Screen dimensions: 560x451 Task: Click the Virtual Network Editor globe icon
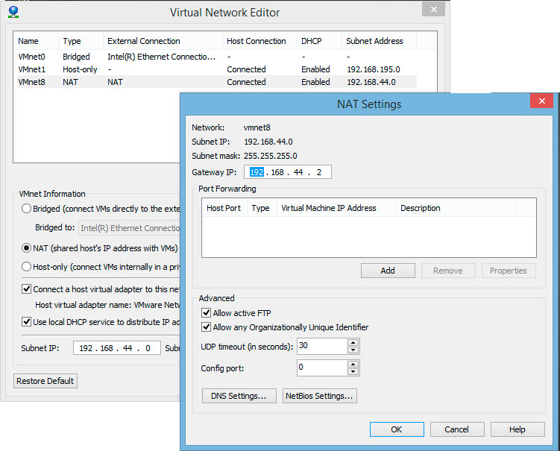pyautogui.click(x=13, y=12)
